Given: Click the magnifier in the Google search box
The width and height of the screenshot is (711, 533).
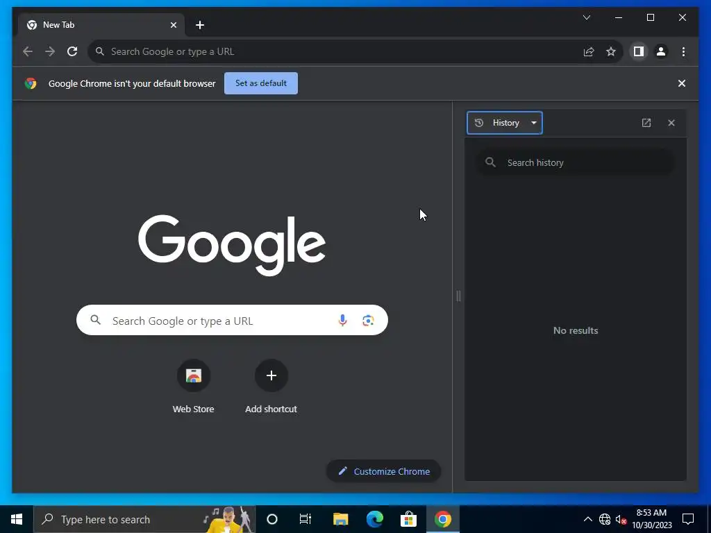Looking at the screenshot, I should click(x=95, y=320).
